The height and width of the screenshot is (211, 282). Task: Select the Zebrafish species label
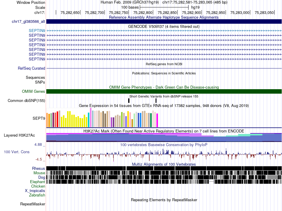(37, 195)
